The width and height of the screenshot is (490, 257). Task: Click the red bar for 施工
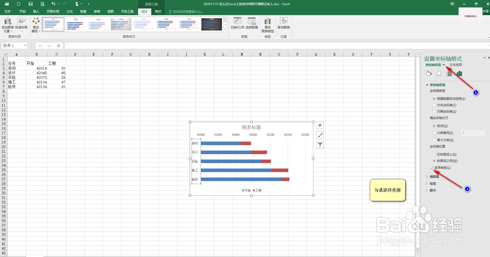pos(280,170)
